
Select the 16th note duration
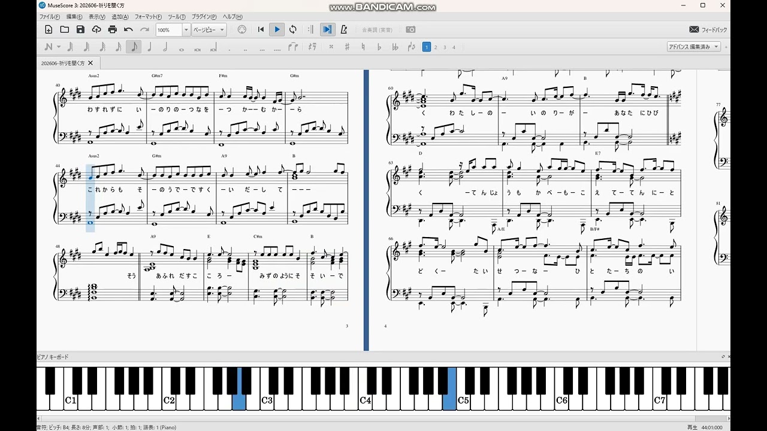click(x=118, y=47)
